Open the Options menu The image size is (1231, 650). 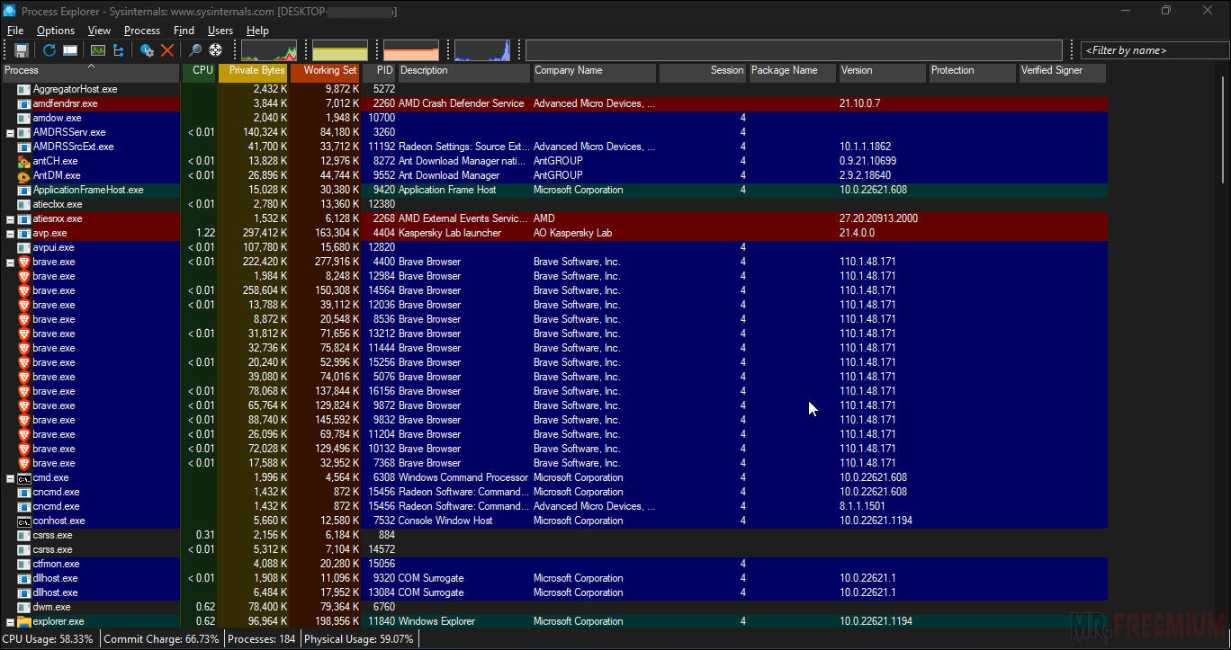click(56, 31)
